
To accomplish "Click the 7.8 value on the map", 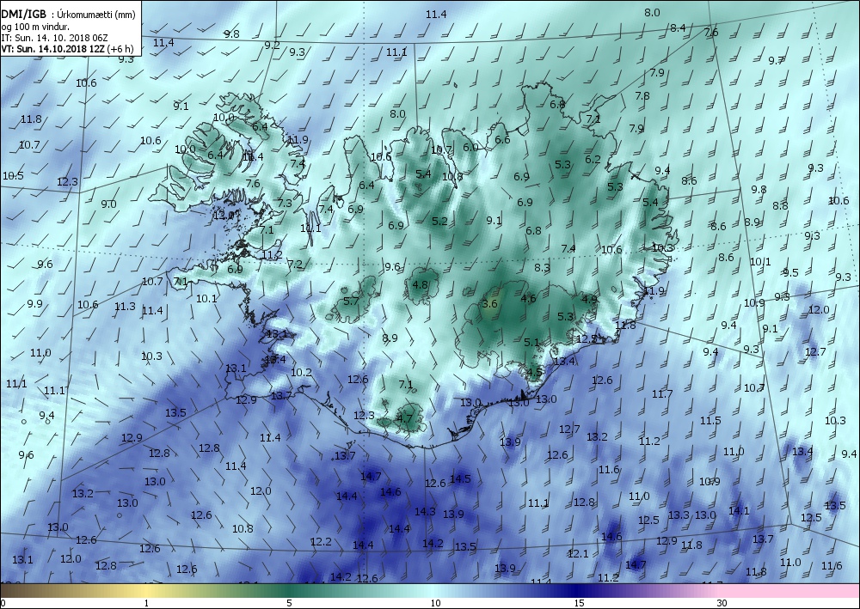I will pos(642,95).
